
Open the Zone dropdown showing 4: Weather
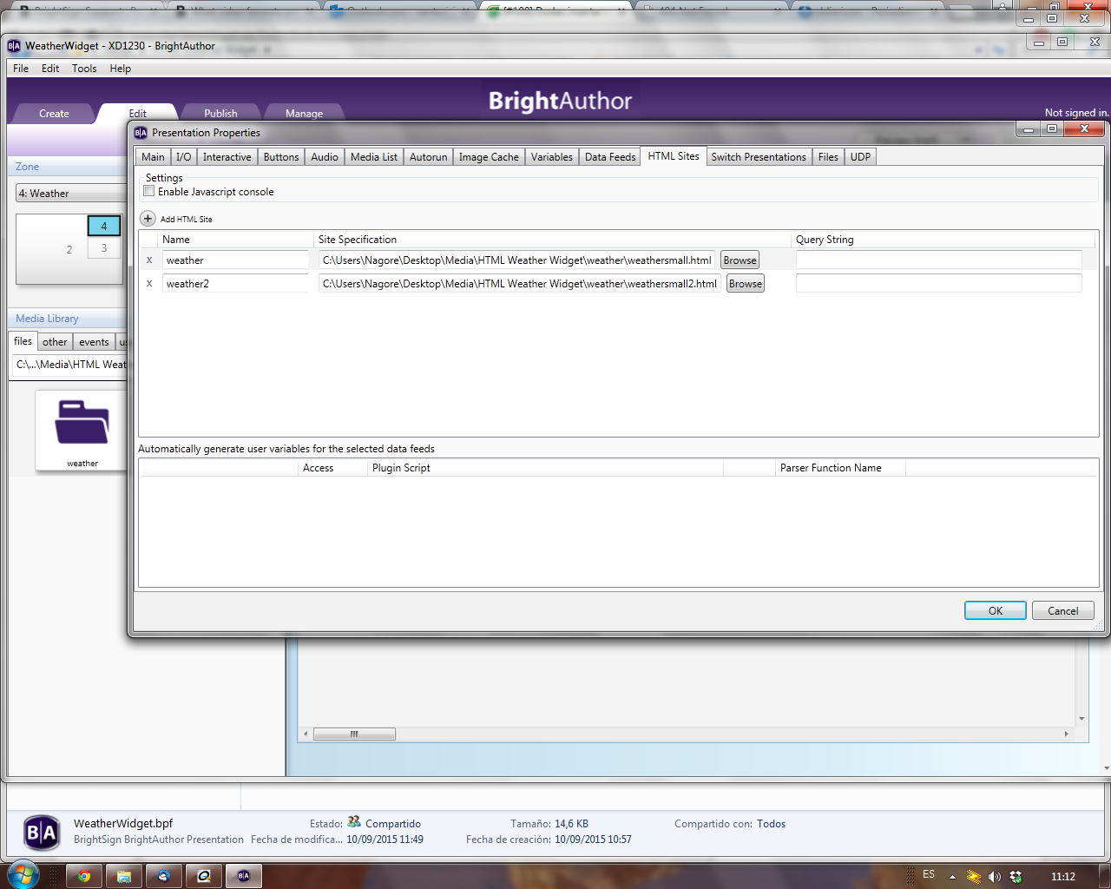click(71, 193)
